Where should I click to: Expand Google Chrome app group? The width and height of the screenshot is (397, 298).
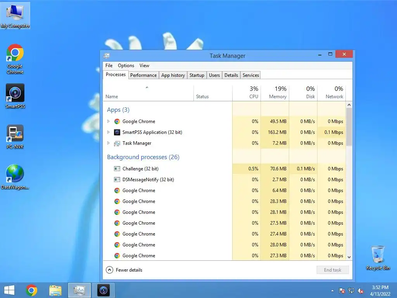109,121
